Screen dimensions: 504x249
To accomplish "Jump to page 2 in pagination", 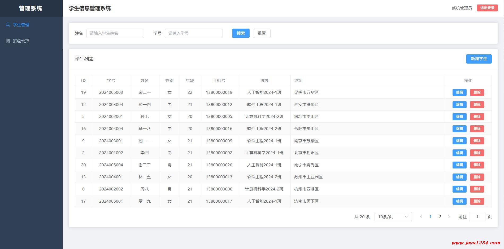I will point(440,217).
